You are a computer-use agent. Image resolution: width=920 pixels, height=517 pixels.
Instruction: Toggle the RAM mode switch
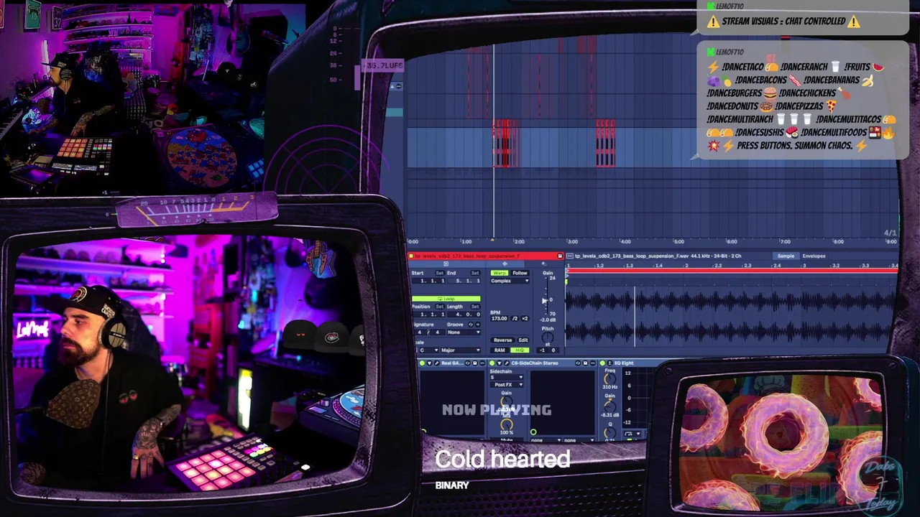coord(500,350)
